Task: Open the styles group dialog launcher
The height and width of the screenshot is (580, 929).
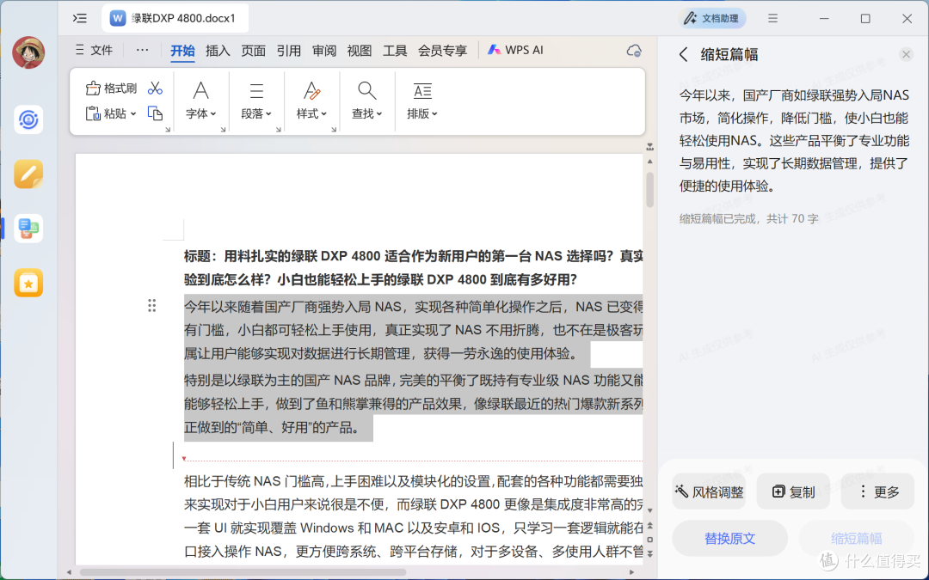Action: pos(334,129)
